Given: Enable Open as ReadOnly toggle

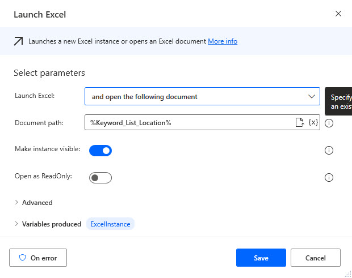Looking at the screenshot, I should coord(100,178).
